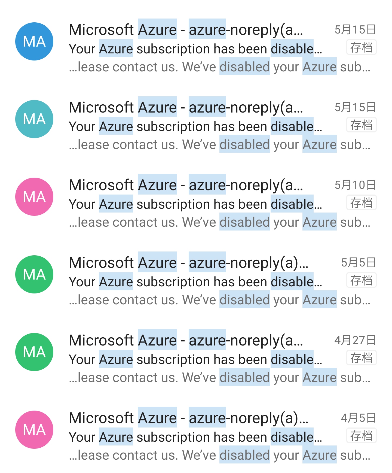Screen dimensions: 392x473
Task: Open preview text of the teal-avatar email
Action: click(219, 145)
